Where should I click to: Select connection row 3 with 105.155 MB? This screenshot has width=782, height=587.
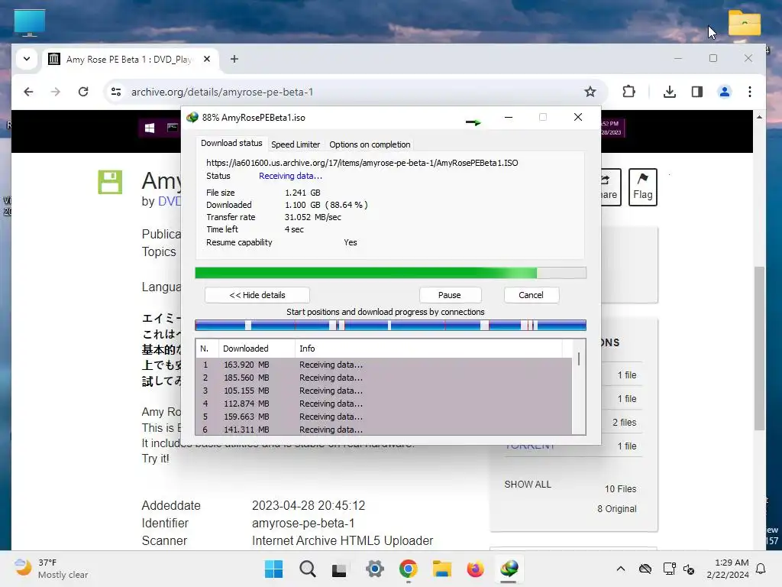[383, 391]
